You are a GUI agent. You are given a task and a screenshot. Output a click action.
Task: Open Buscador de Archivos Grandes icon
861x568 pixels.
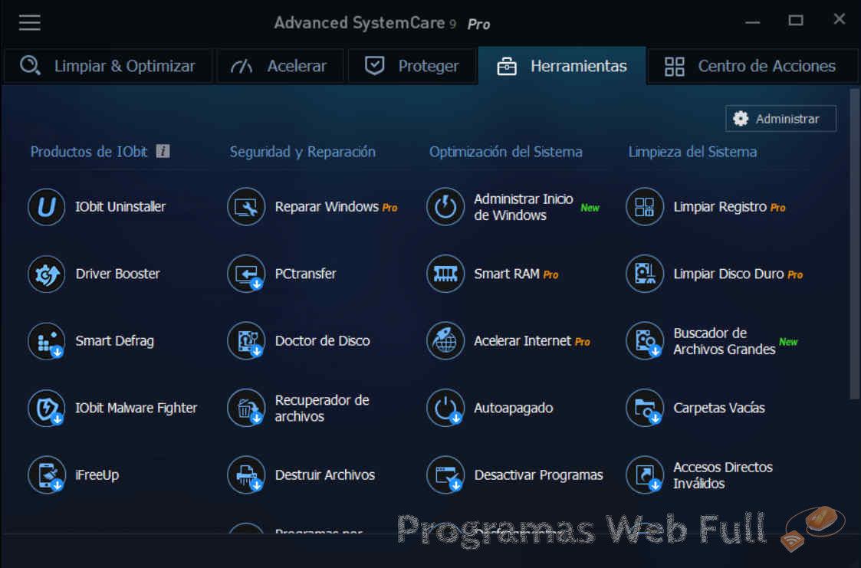coord(645,341)
